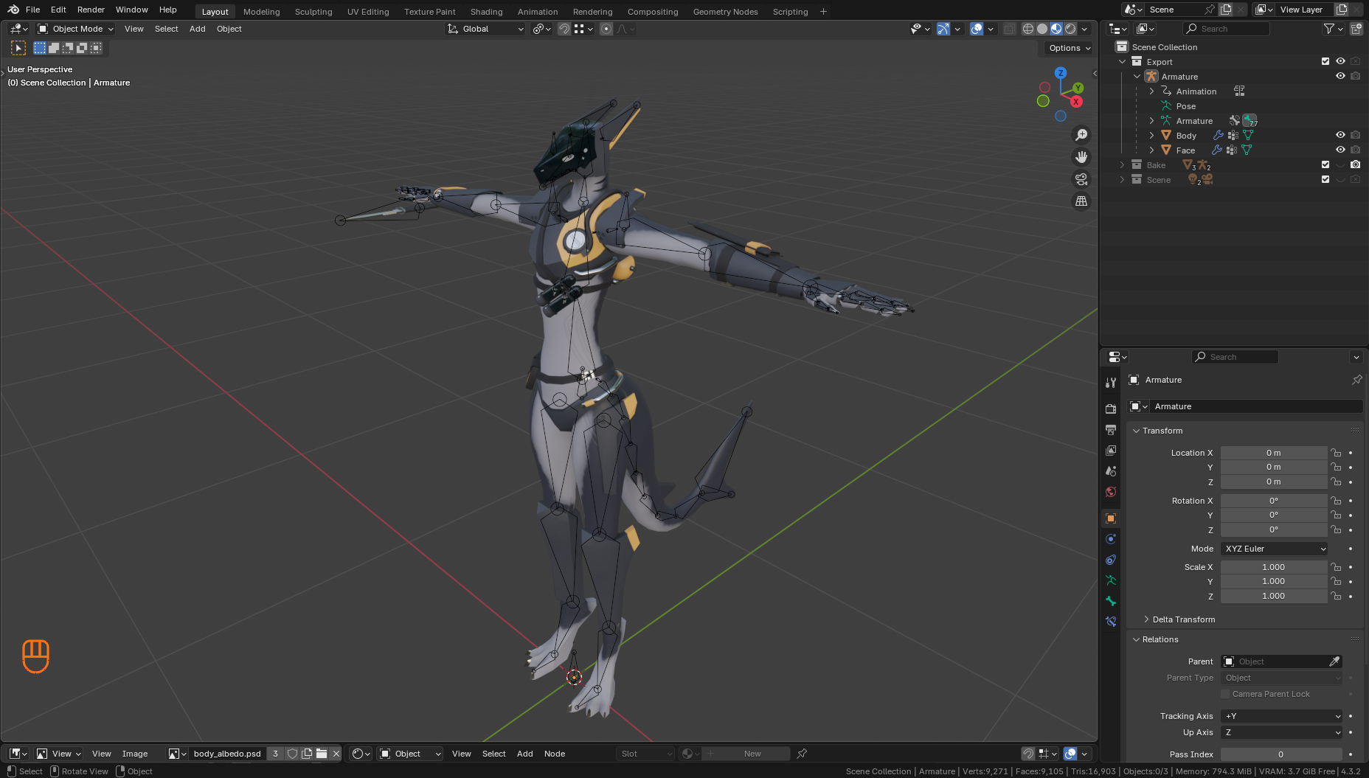Switch viewport to Rendered shading sphere icon

1070,29
